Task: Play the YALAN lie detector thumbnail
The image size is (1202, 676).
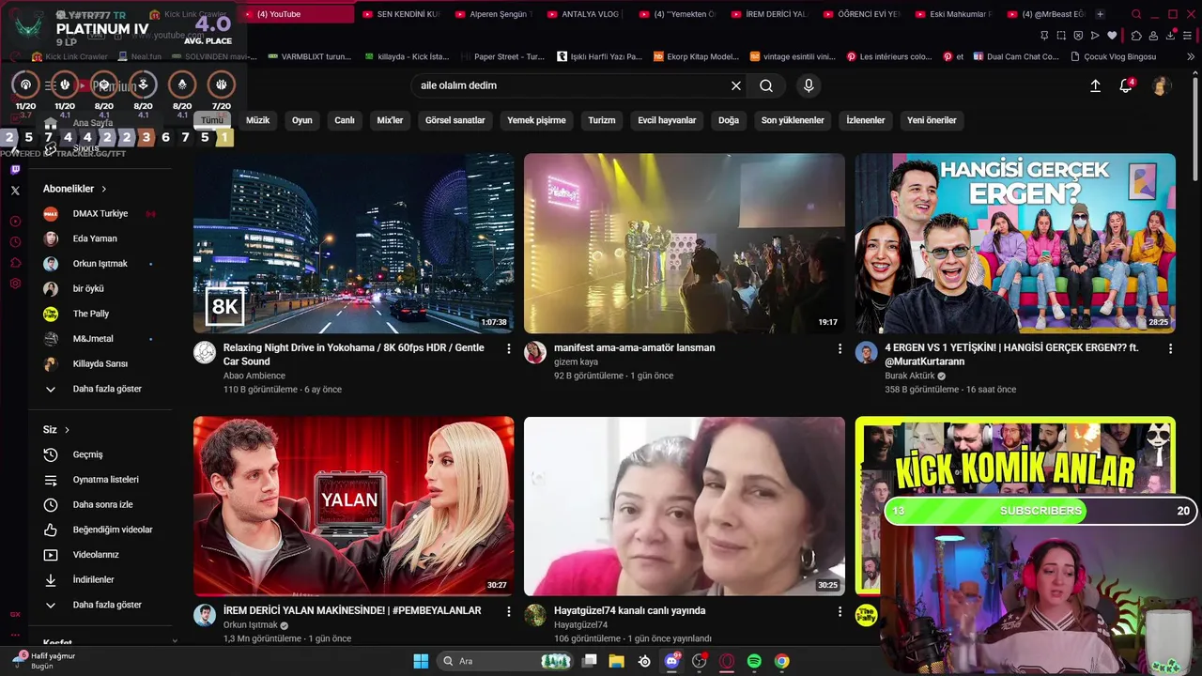Action: tap(354, 506)
